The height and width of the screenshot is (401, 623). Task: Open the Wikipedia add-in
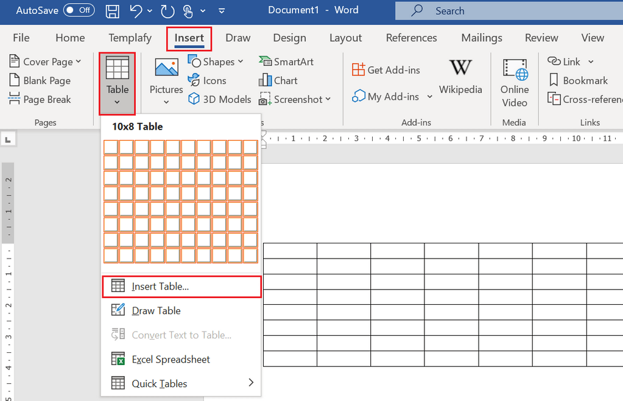point(460,76)
